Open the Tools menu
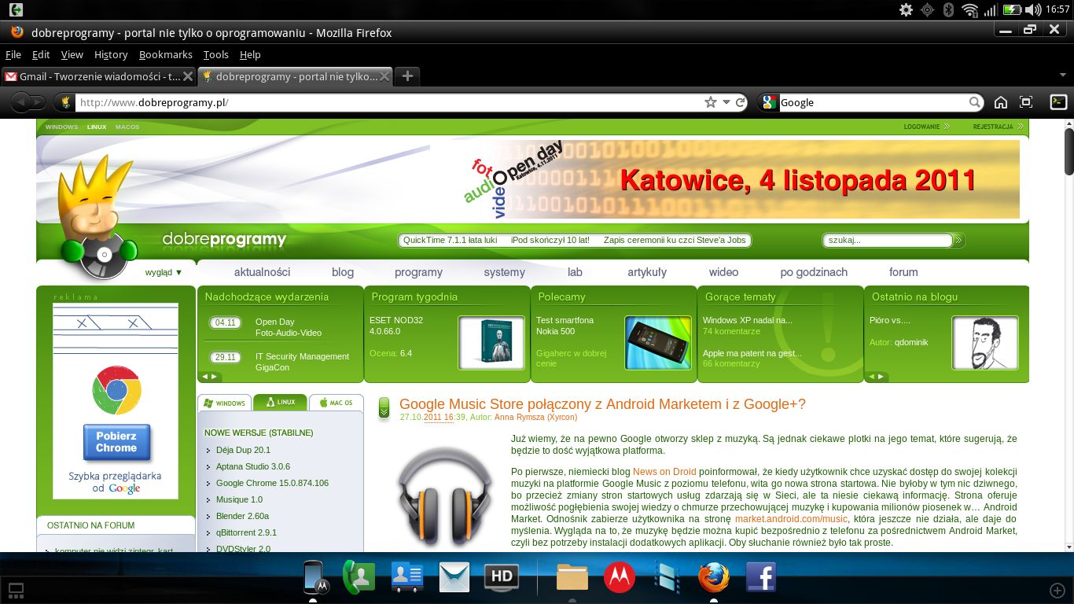1074x604 pixels. point(215,54)
